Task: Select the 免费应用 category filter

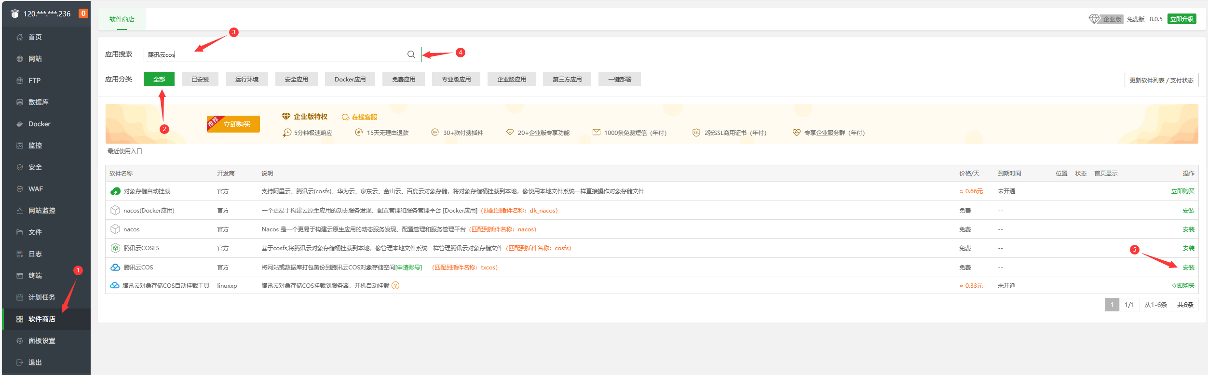Action: [x=404, y=79]
